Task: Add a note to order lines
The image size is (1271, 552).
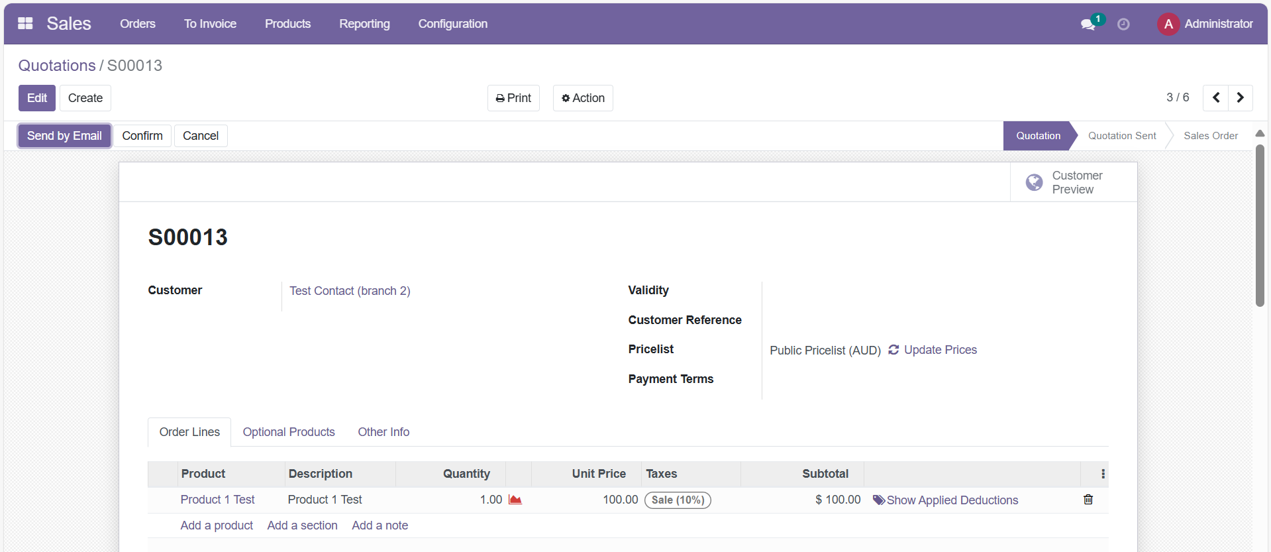Action: pos(380,525)
